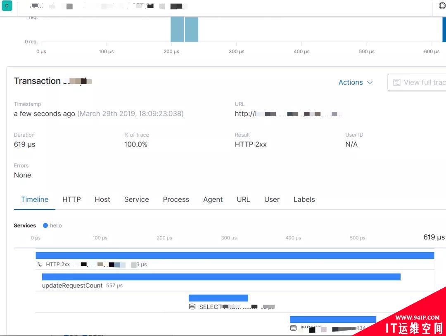Click the 'a few seconds ago' timestamp value
The width and height of the screenshot is (446, 336).
[x=44, y=114]
